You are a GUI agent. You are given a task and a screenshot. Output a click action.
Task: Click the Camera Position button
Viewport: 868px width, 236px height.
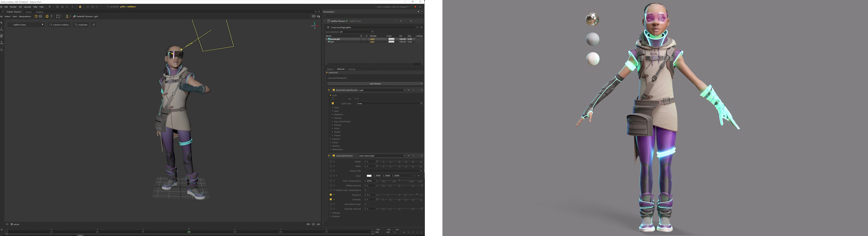coord(59,25)
